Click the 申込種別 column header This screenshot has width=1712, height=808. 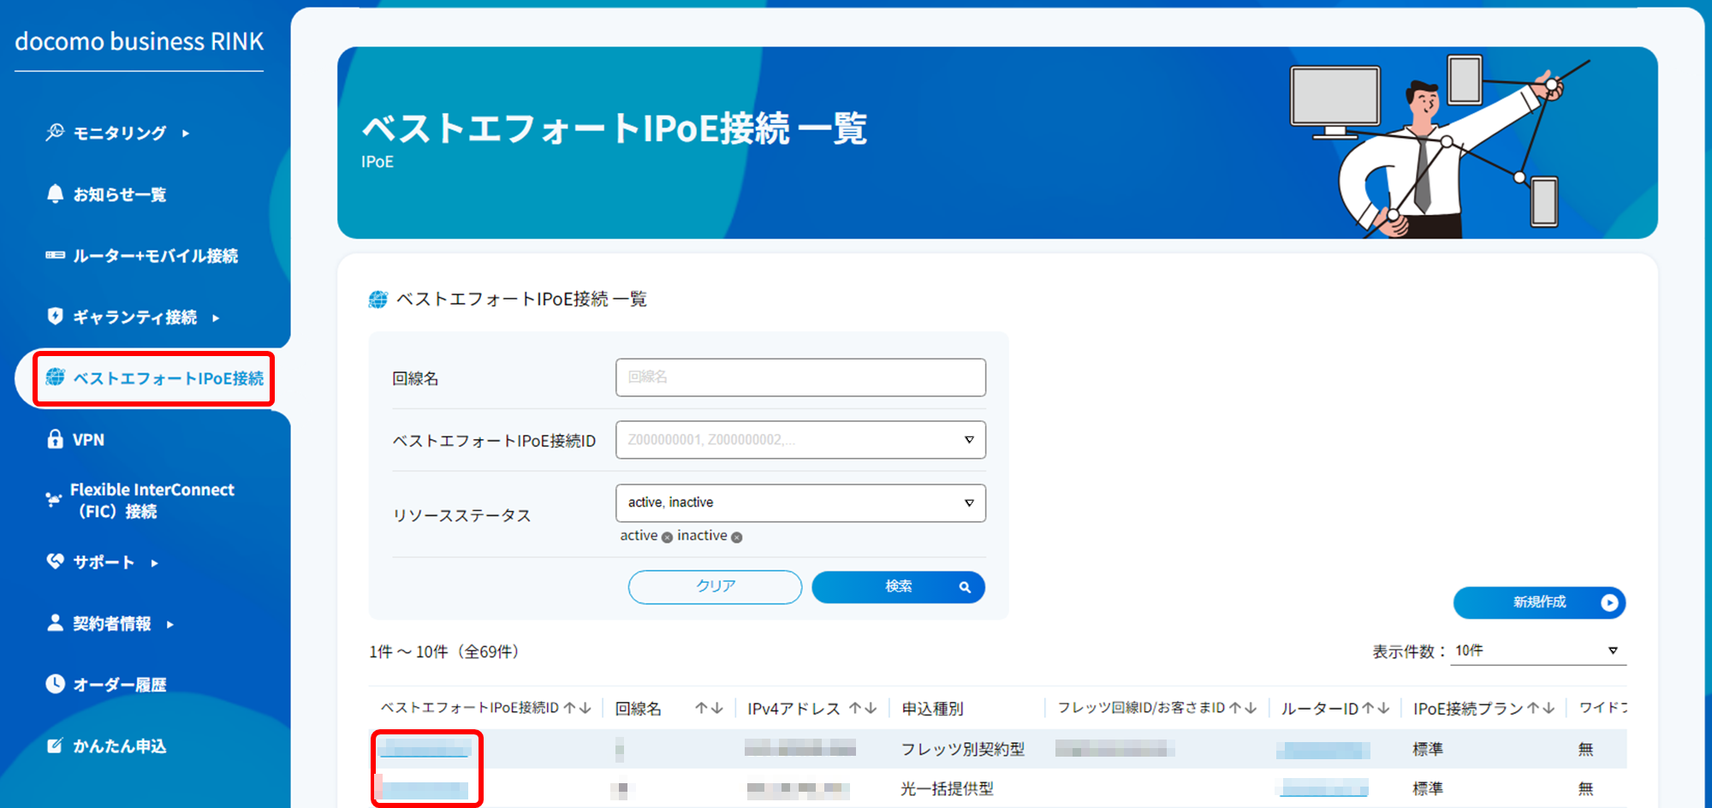[x=932, y=709]
